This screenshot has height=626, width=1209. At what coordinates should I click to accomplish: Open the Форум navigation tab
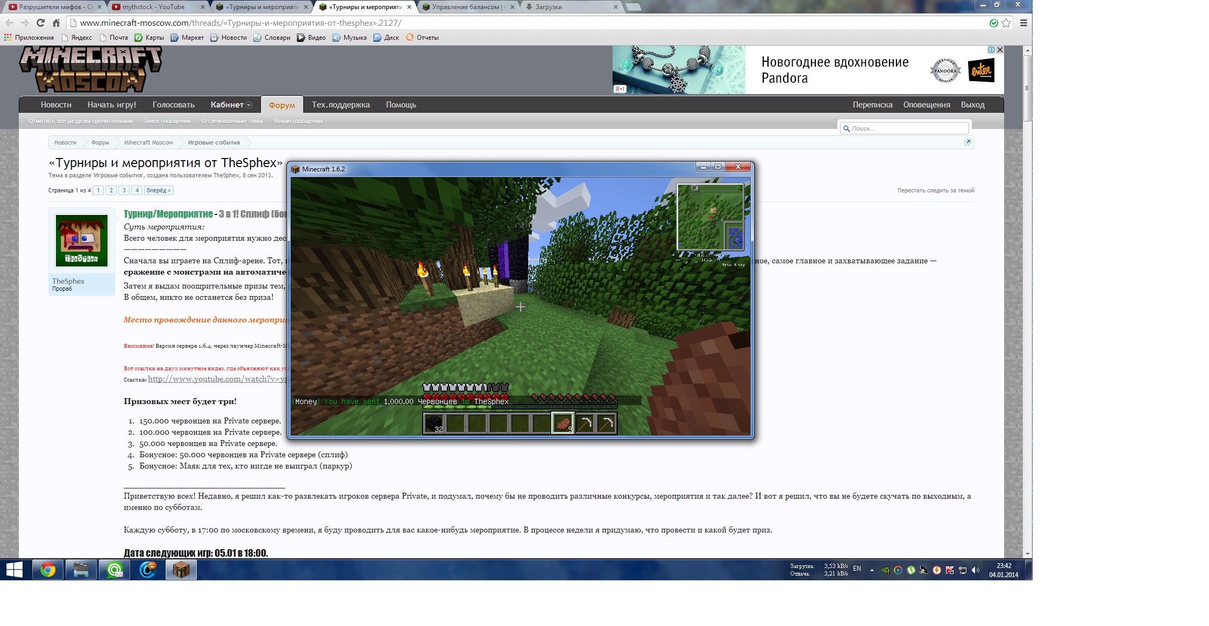(282, 105)
